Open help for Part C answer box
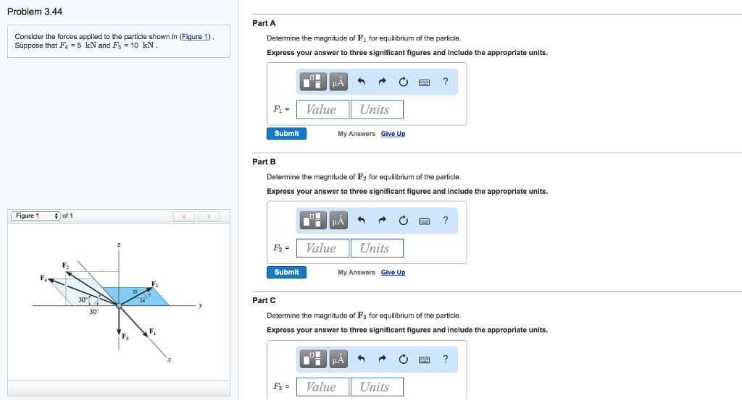This screenshot has width=742, height=400. click(445, 359)
